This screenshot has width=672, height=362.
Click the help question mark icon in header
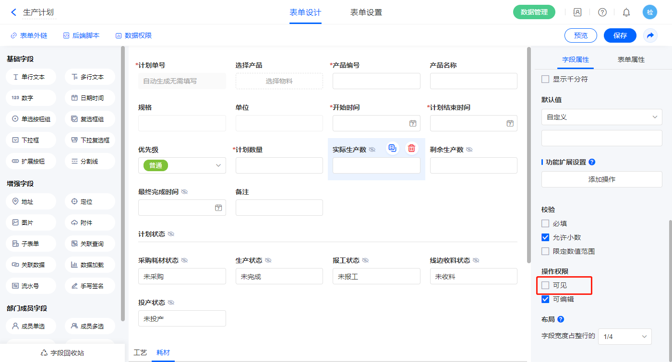click(602, 12)
